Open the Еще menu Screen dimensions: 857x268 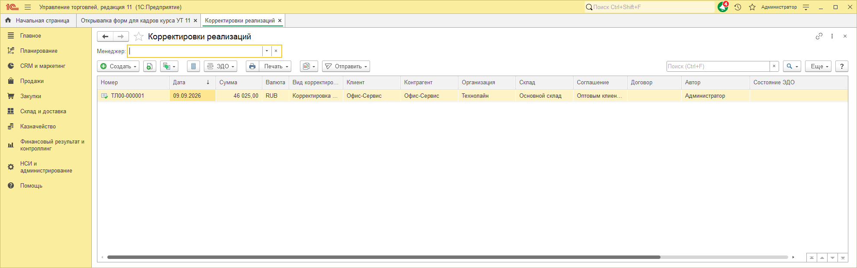tap(819, 66)
